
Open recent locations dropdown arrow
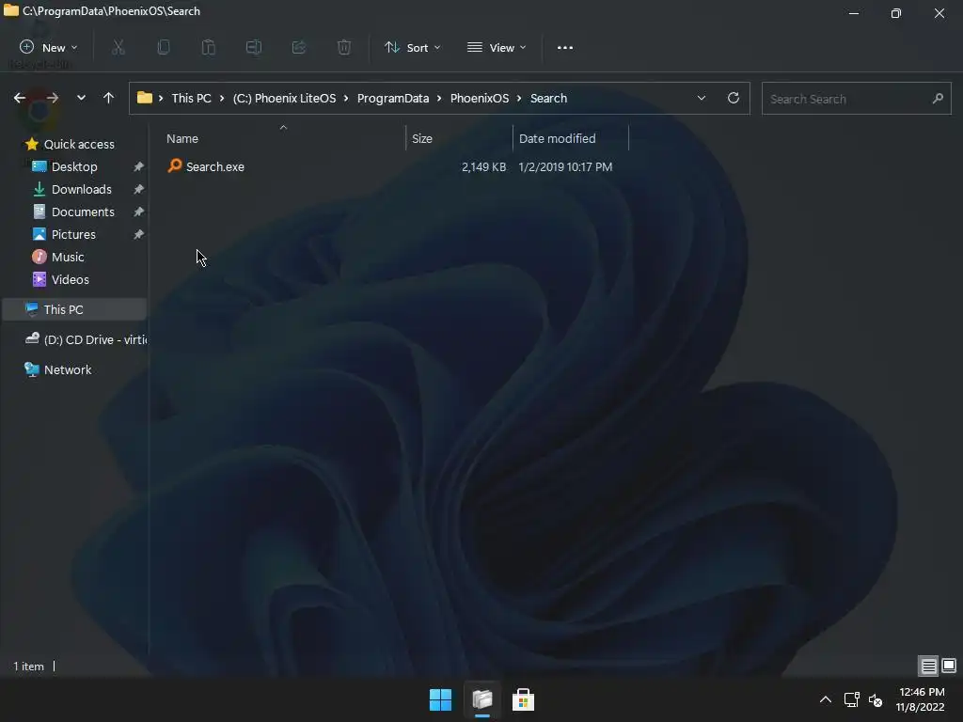(81, 98)
